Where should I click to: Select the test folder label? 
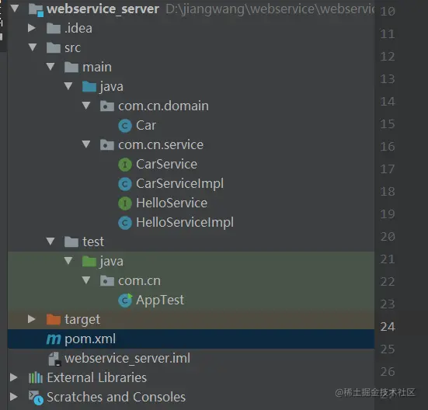[x=93, y=242]
